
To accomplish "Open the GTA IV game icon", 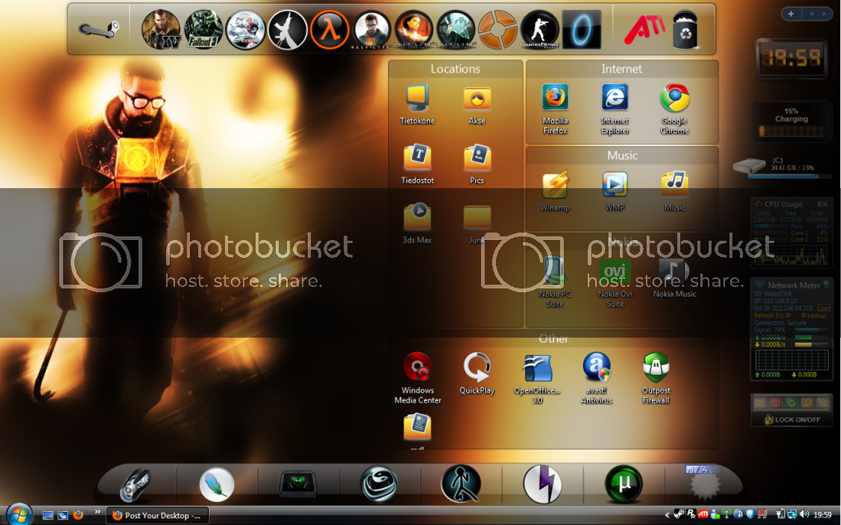I will 161,30.
